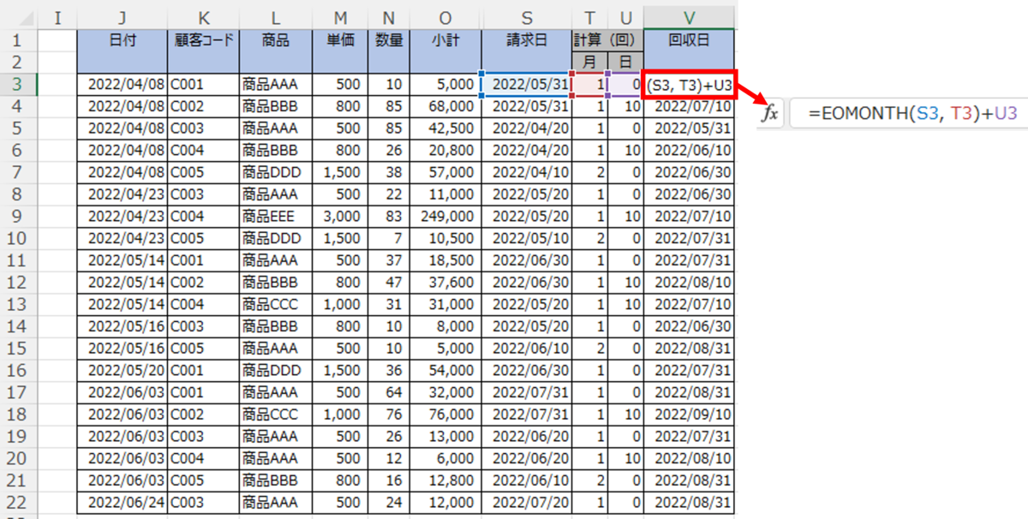The width and height of the screenshot is (1028, 519).
Task: Select column header S
Action: [x=526, y=17]
